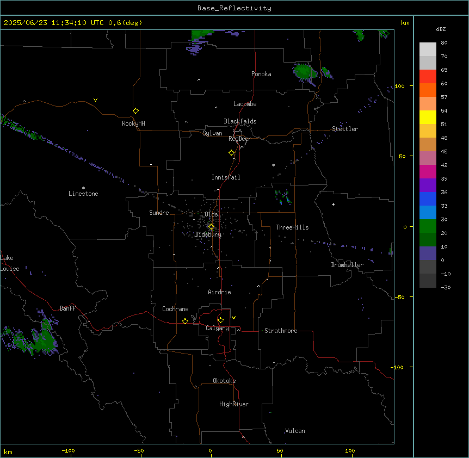Click the white plus marker north of Drumheller
469x458 pixels.
[x=333, y=204]
